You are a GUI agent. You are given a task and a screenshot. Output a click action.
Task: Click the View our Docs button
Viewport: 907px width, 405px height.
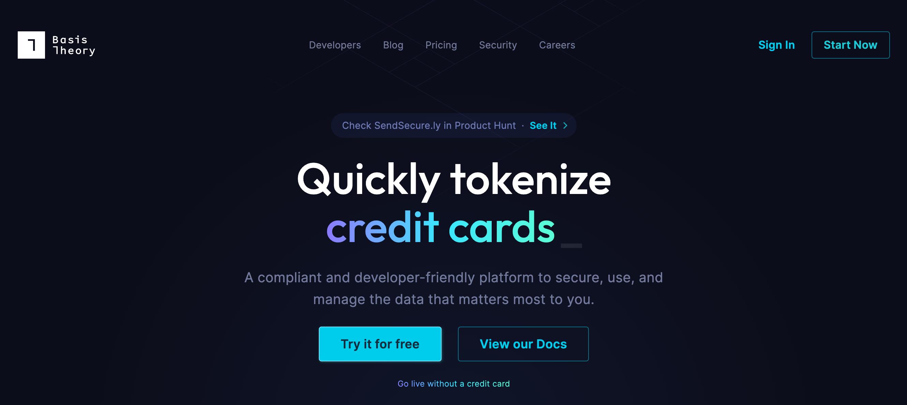click(523, 343)
